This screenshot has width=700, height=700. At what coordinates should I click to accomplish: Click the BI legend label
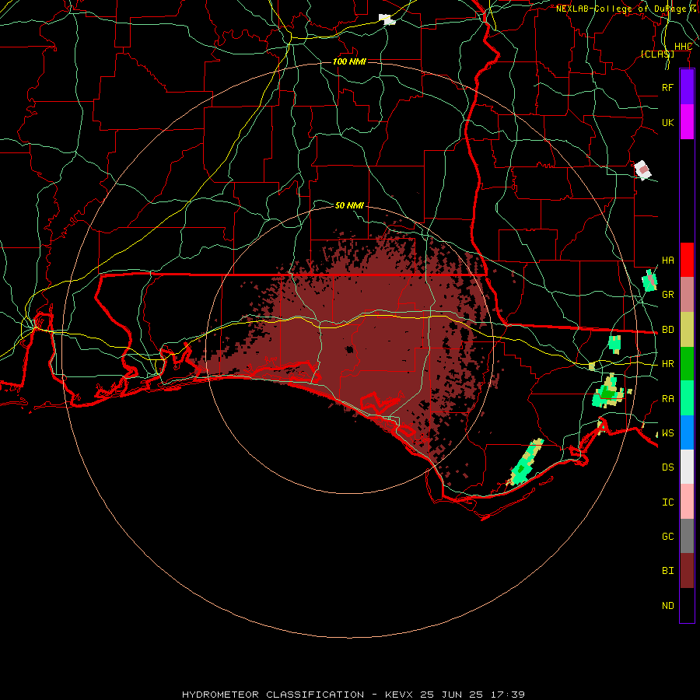click(667, 571)
